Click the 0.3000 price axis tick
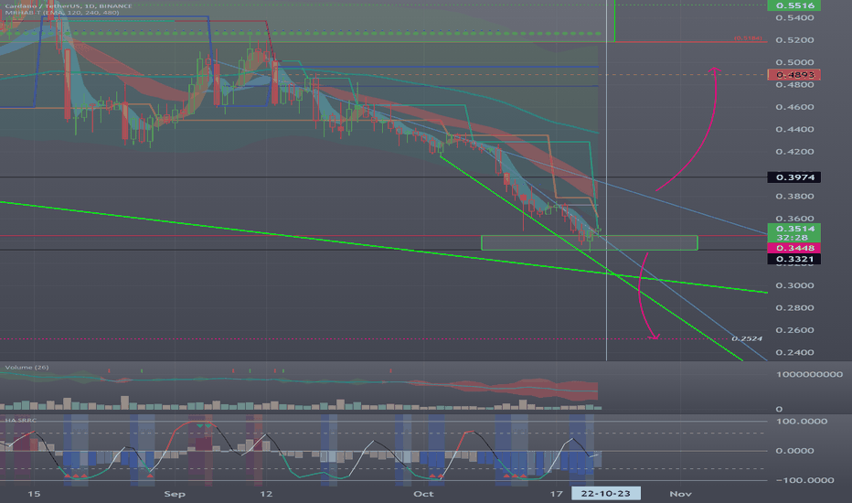The height and width of the screenshot is (503, 852). pyautogui.click(x=794, y=285)
